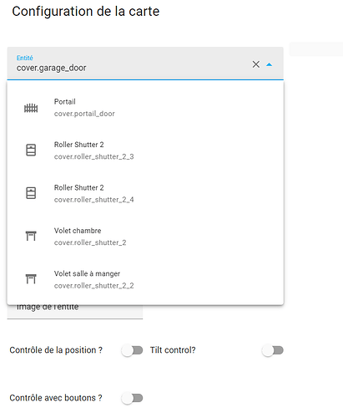Turn on the Tilt control switch
This screenshot has height=418, width=343.
point(273,350)
